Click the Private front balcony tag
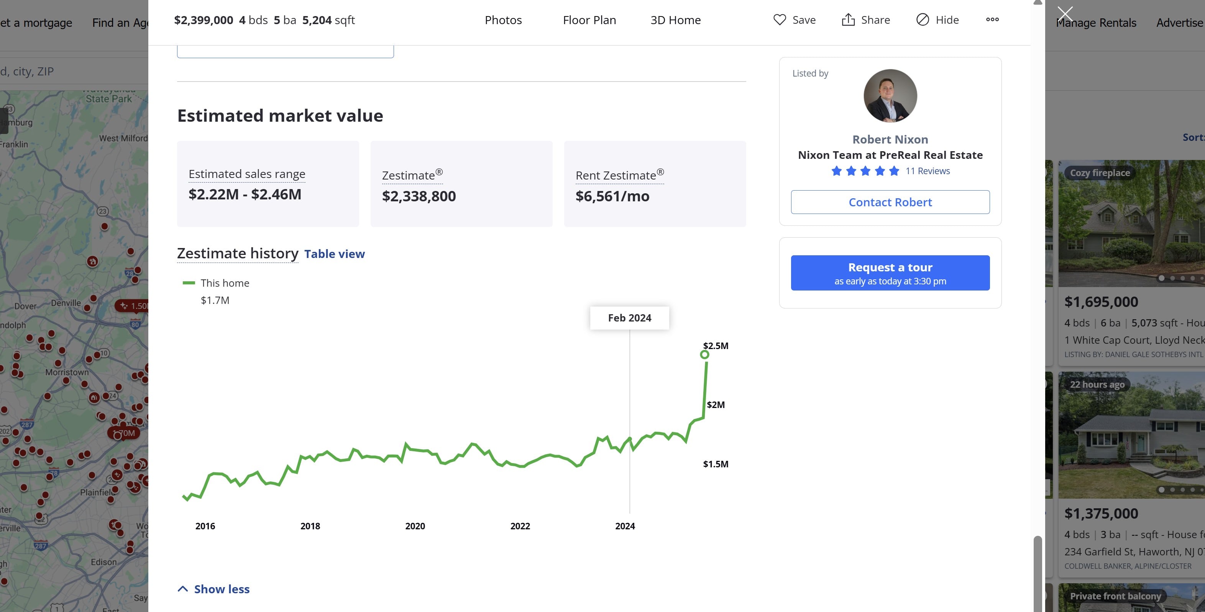The height and width of the screenshot is (612, 1205). pyautogui.click(x=1115, y=596)
